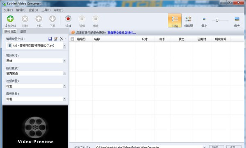This screenshot has width=246, height=148.
Task: Open the Tools (工具) menu
Action: pos(46,10)
